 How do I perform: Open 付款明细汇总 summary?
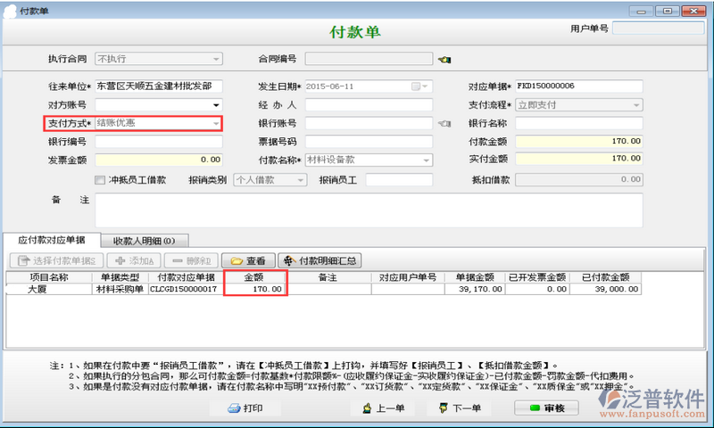(x=320, y=261)
